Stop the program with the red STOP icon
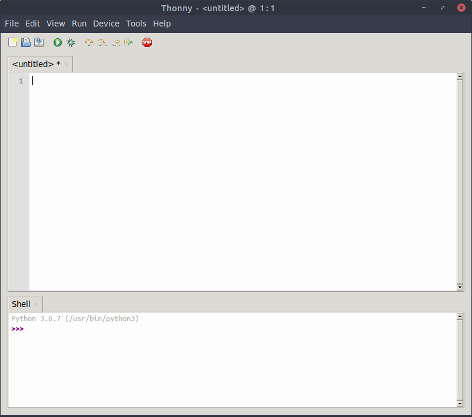 point(147,42)
